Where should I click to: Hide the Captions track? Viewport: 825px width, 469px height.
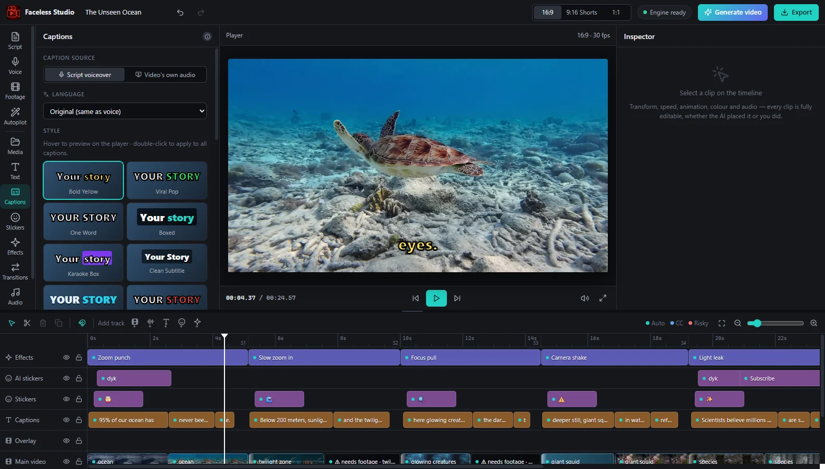(66, 420)
